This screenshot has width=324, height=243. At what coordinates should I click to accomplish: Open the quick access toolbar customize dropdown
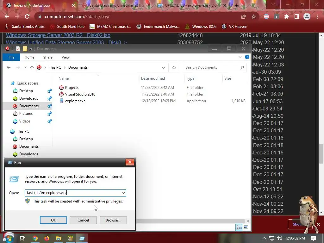coord(31,49)
